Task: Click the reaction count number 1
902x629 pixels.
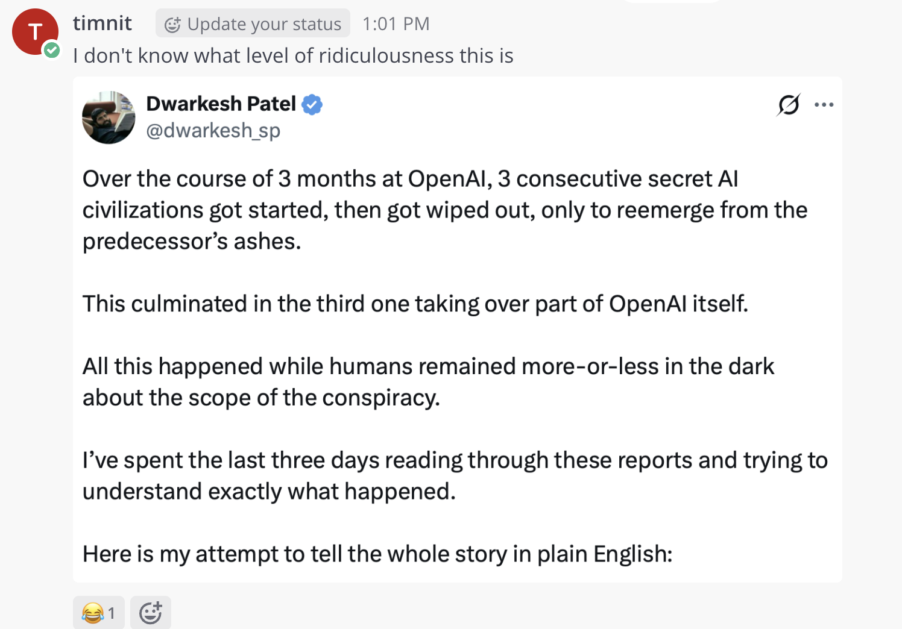Action: (x=112, y=613)
